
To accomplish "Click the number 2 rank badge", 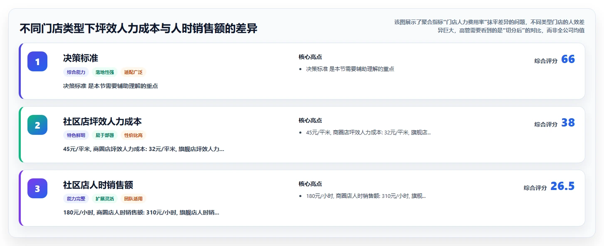I will 37,125.
